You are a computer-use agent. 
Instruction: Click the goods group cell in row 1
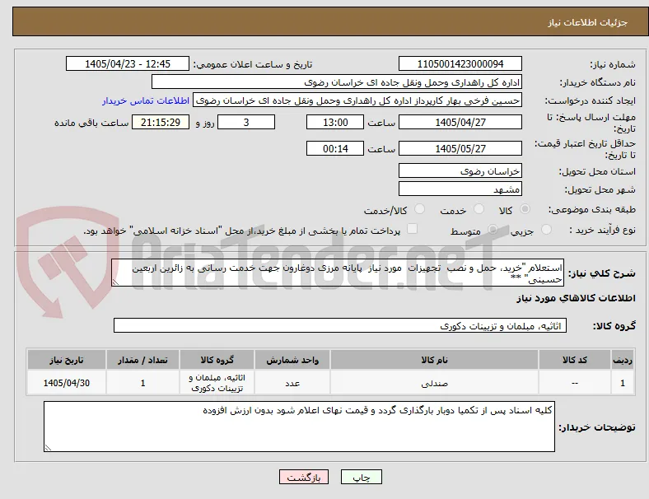point(217,383)
